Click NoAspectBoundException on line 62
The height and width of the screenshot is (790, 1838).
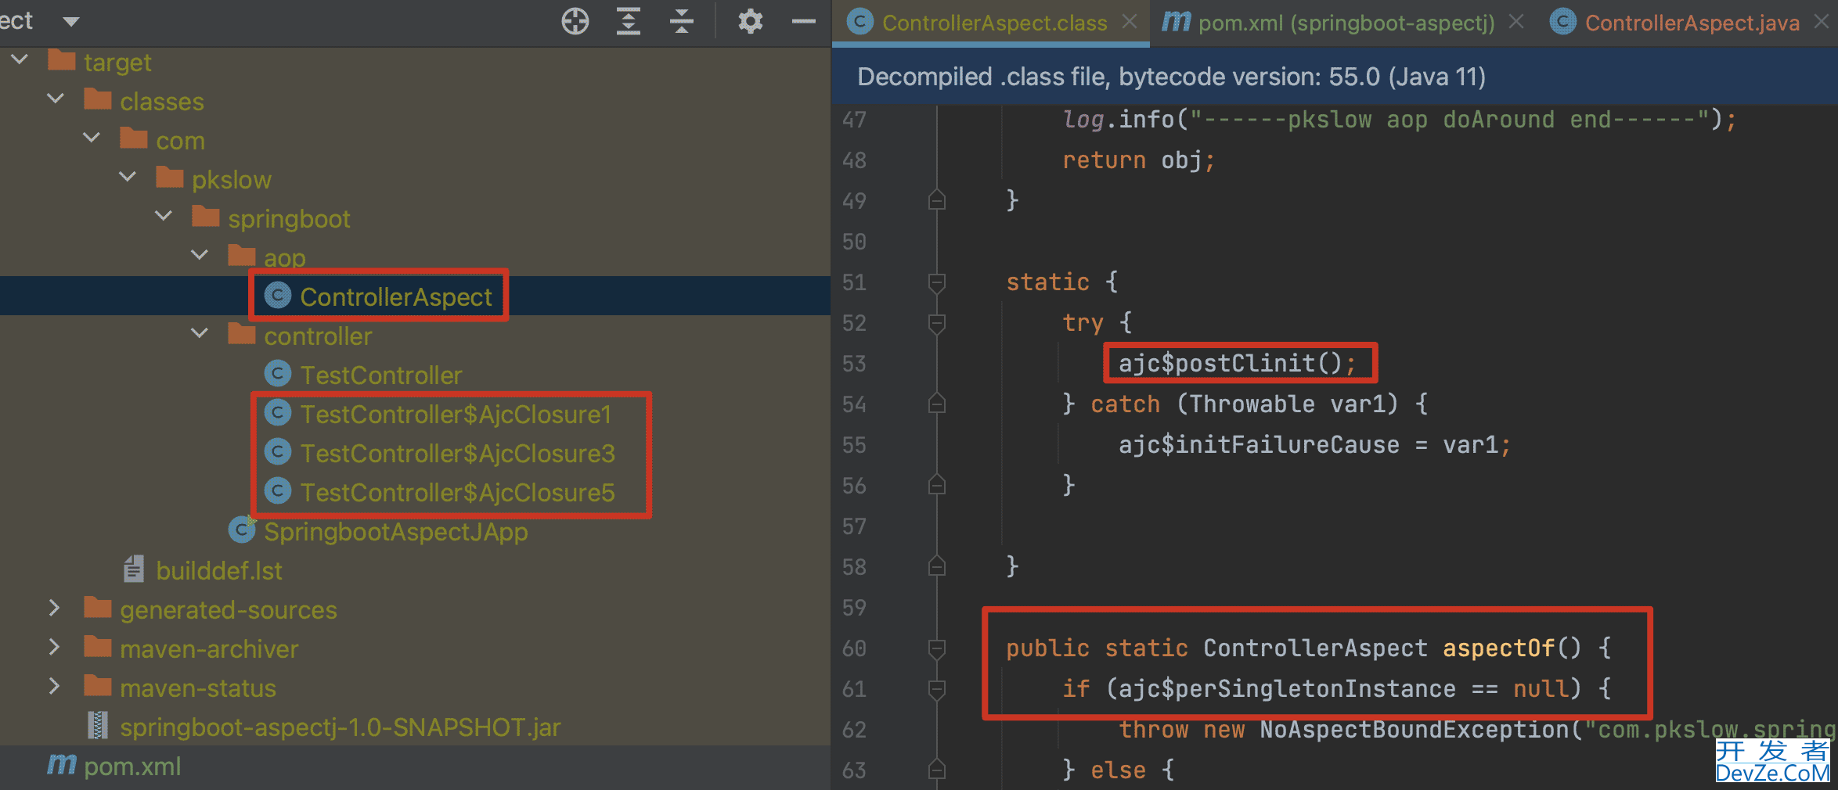pos(1415,729)
